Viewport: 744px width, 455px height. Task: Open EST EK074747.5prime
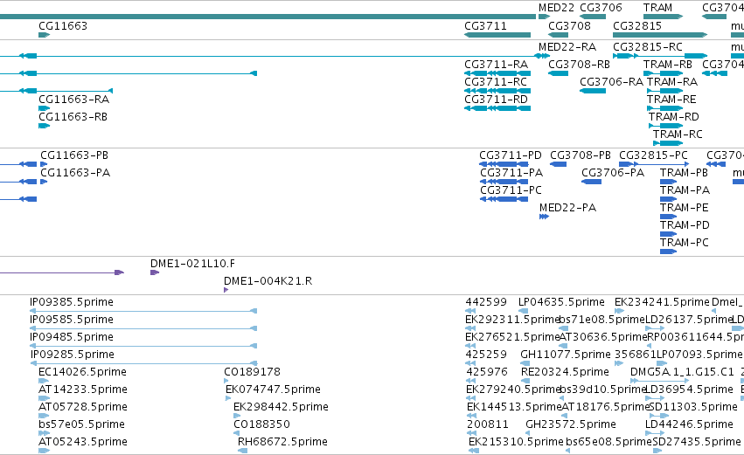[274, 390]
